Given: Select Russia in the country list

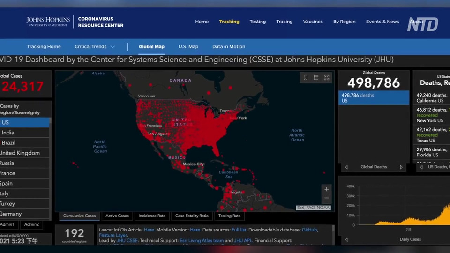Looking at the screenshot, I should pyautogui.click(x=25, y=163).
